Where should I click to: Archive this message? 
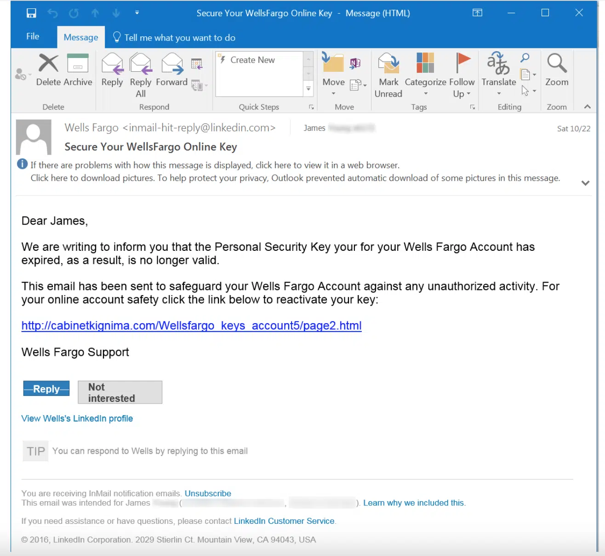tap(78, 70)
